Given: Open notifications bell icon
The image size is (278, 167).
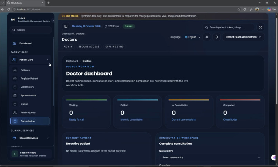Looking at the screenshot, I should tap(217, 37).
